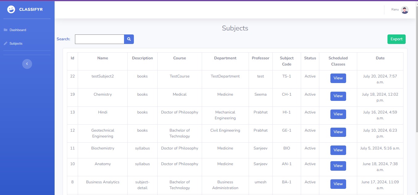
Task: View scheduled classes for Biochemistry
Action: (x=338, y=150)
